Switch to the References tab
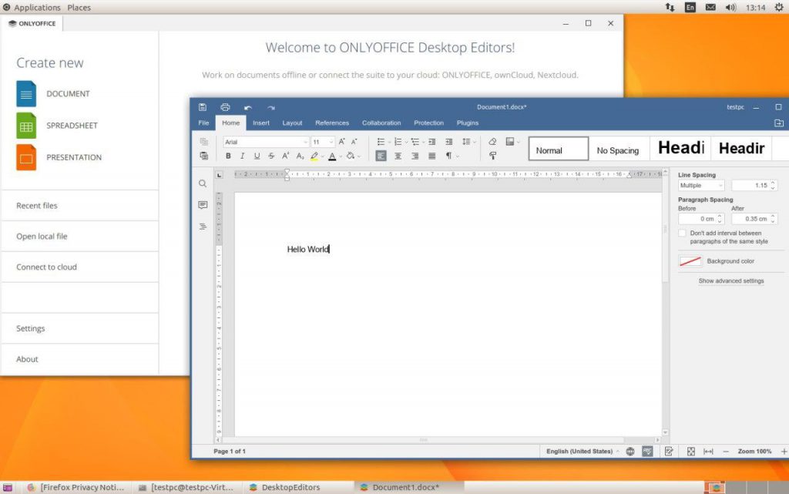 332,123
